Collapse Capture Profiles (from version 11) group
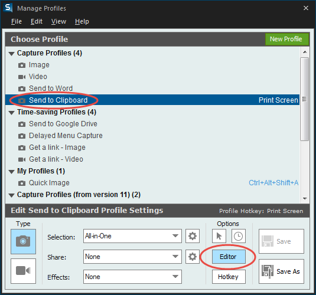Viewport: 316px width, 295px height. [x=12, y=195]
